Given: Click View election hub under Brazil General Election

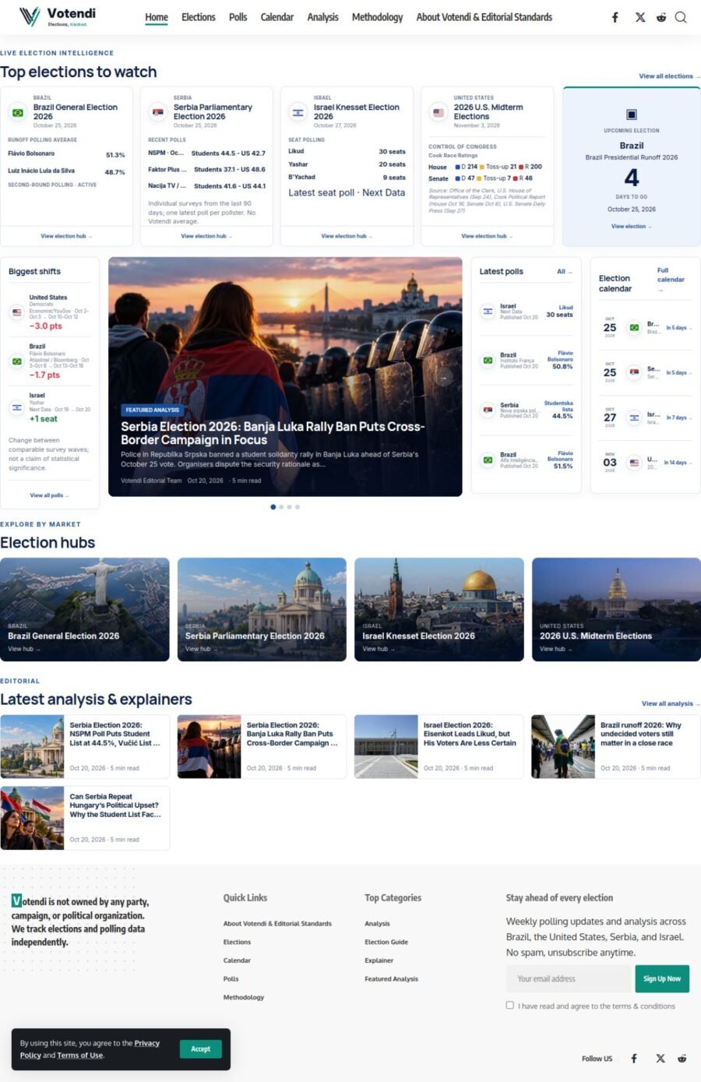Looking at the screenshot, I should coord(66,236).
